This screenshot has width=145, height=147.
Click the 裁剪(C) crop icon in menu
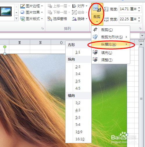point(95,30)
